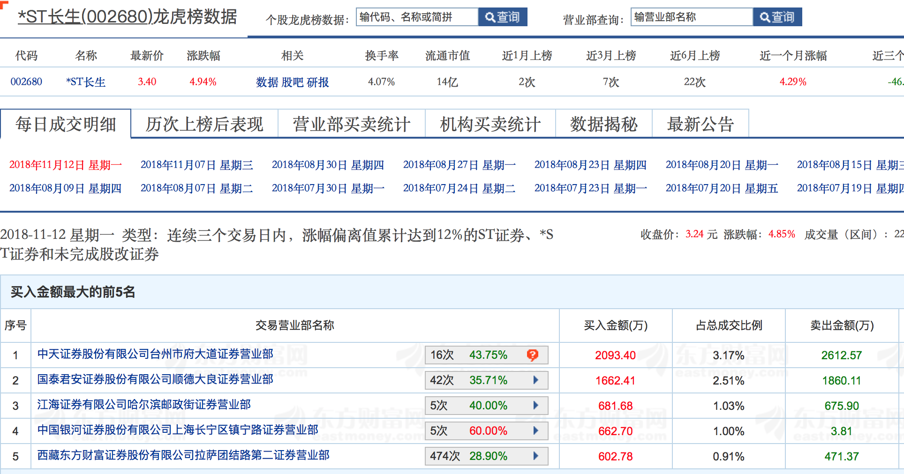Expand arrow for 江海证券 哈尔滨邮政街 row
The height and width of the screenshot is (474, 904).
(535, 406)
